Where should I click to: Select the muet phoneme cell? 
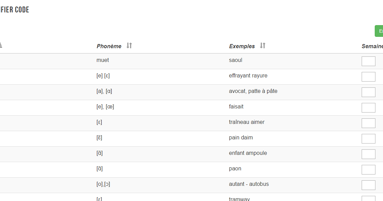103,60
